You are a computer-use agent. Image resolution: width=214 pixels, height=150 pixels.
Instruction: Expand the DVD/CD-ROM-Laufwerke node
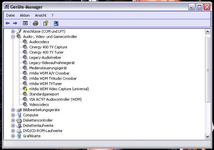(13, 131)
